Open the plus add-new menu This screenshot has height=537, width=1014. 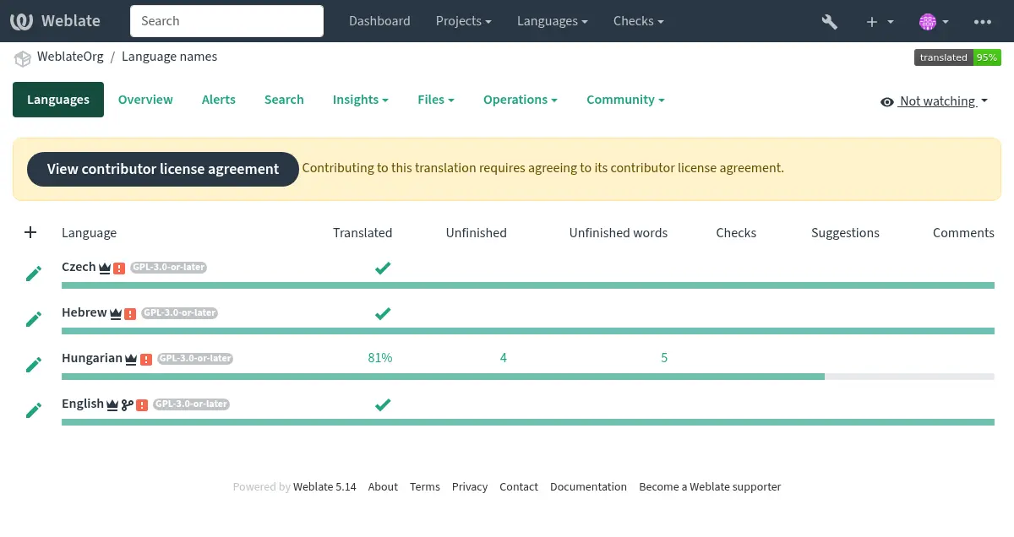point(880,21)
